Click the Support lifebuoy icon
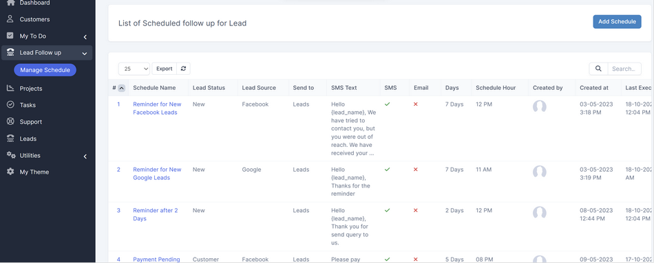The image size is (654, 263). 10,122
